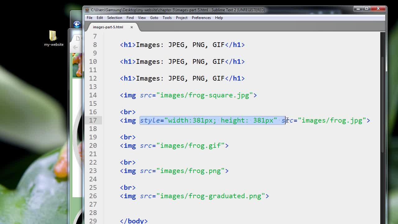Viewport: 398px width, 224px height.
Task: Click the br tag on line 16
Action: point(128,112)
